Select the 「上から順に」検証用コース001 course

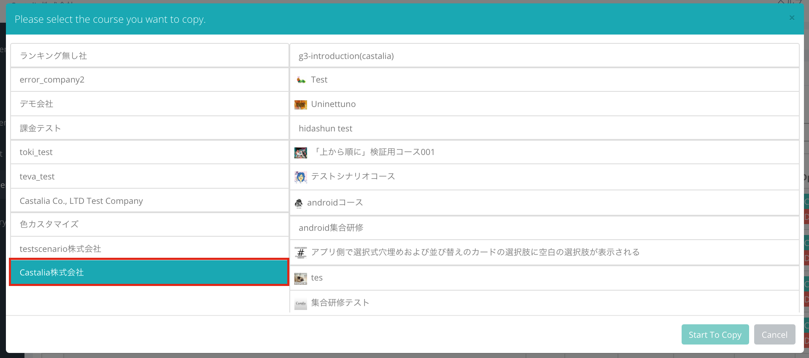click(545, 152)
